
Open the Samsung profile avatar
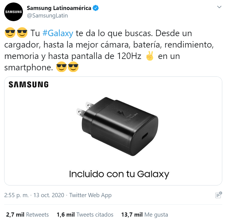[x=13, y=12]
